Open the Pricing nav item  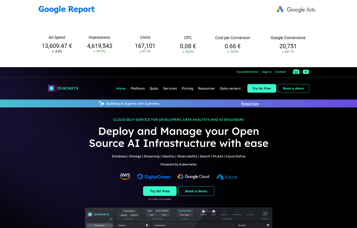point(187,88)
